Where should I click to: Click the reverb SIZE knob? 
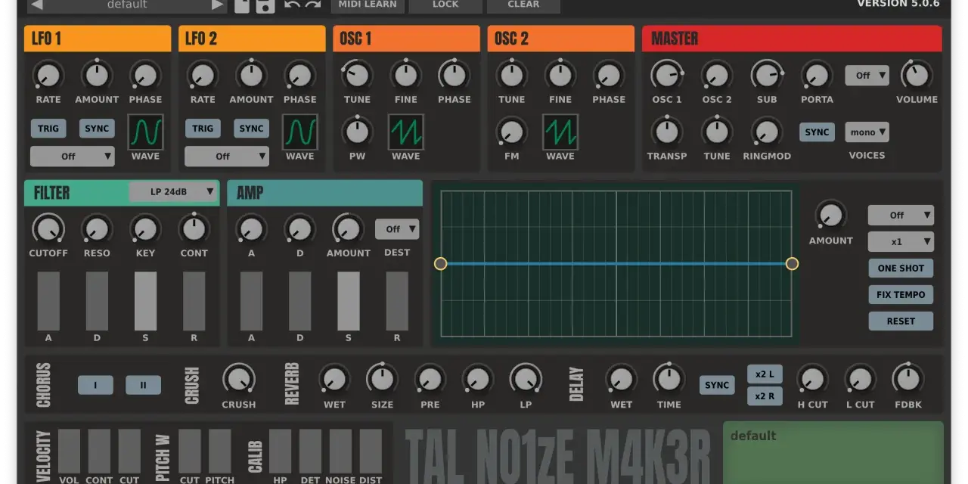[382, 379]
